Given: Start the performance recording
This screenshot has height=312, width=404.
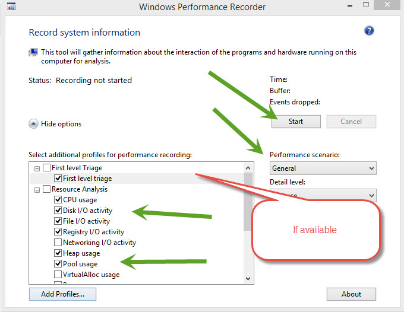Looking at the screenshot, I should pos(296,122).
